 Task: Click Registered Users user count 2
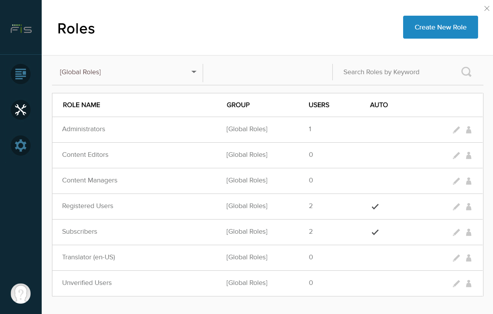point(311,206)
